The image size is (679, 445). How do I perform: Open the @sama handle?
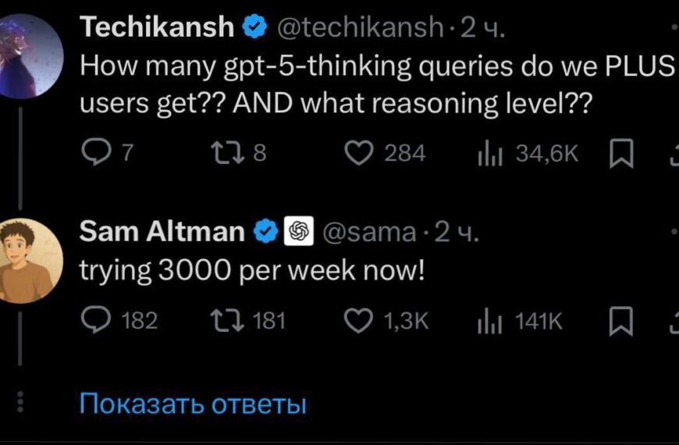pyautogui.click(x=369, y=232)
